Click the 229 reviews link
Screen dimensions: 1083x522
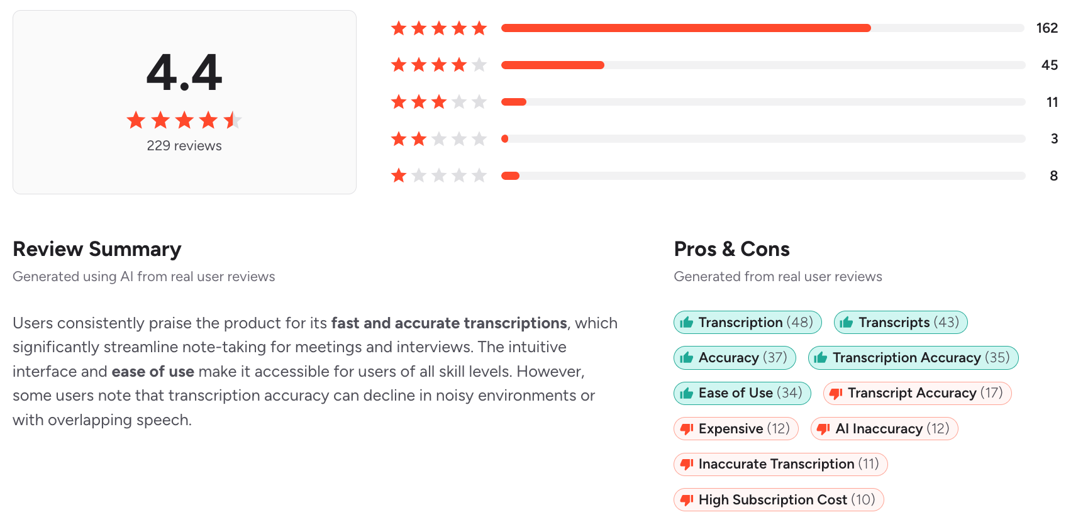click(x=184, y=145)
